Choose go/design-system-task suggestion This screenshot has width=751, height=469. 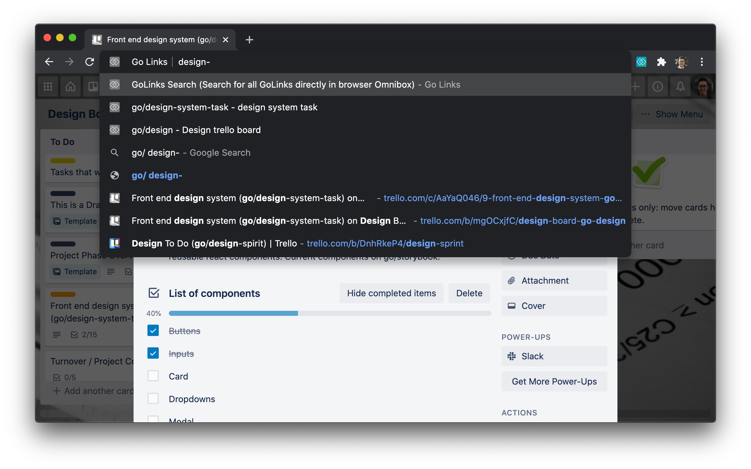click(365, 107)
